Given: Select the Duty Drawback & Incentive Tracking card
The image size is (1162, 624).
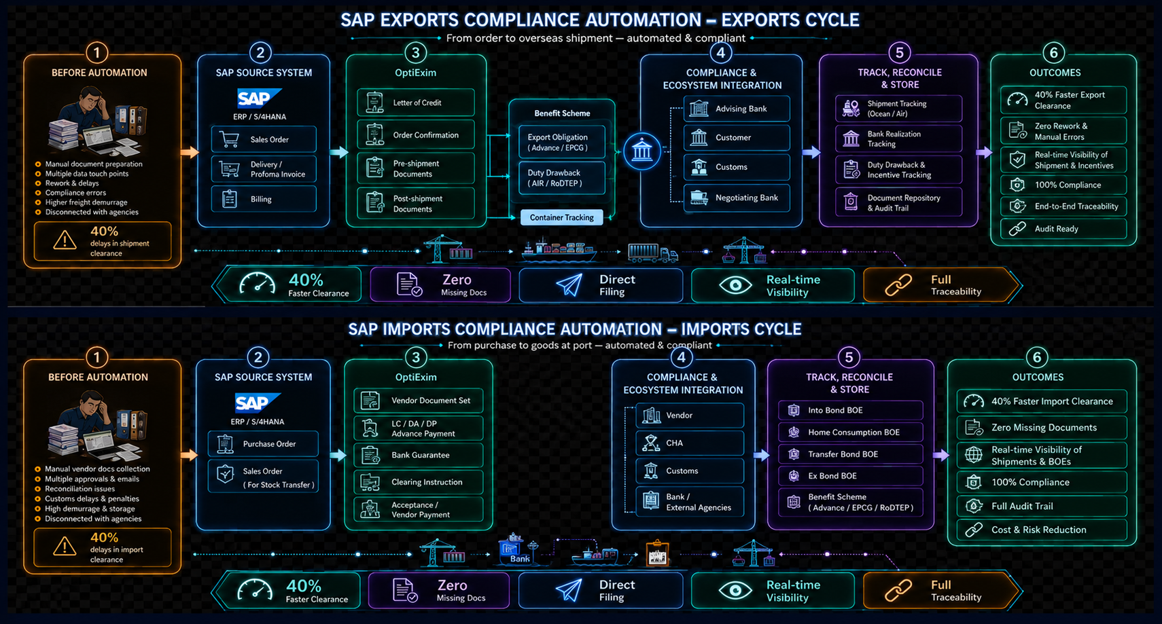Looking at the screenshot, I should pyautogui.click(x=898, y=170).
